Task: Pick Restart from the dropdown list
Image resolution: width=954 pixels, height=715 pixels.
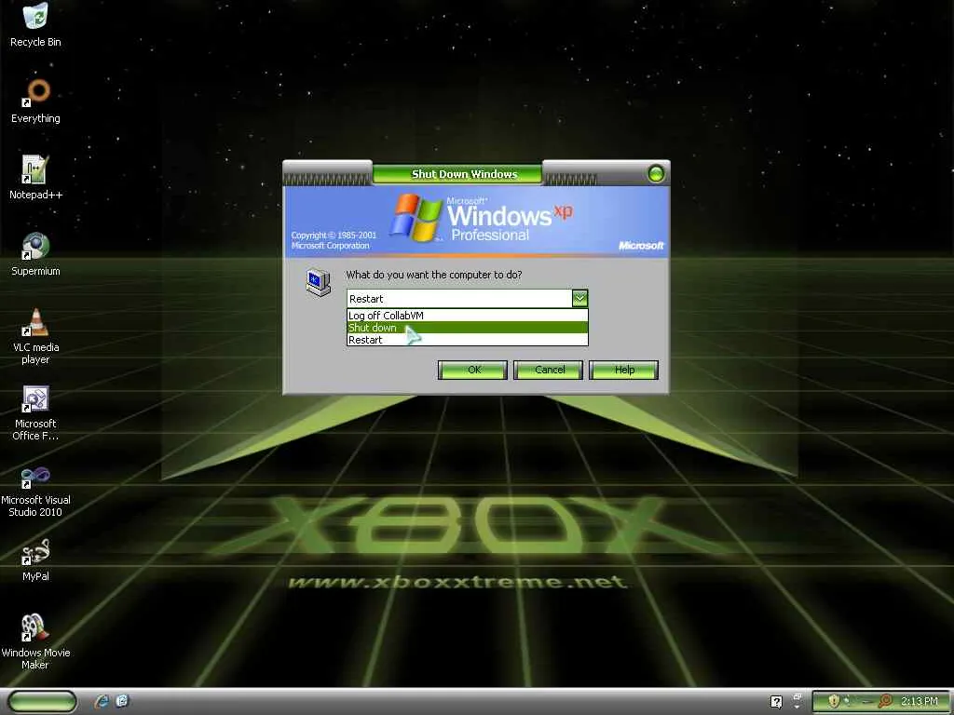Action: click(468, 340)
